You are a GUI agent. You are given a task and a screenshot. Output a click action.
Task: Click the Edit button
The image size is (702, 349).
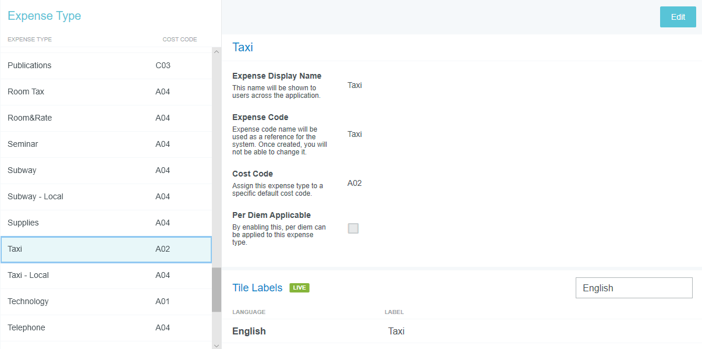pos(678,17)
